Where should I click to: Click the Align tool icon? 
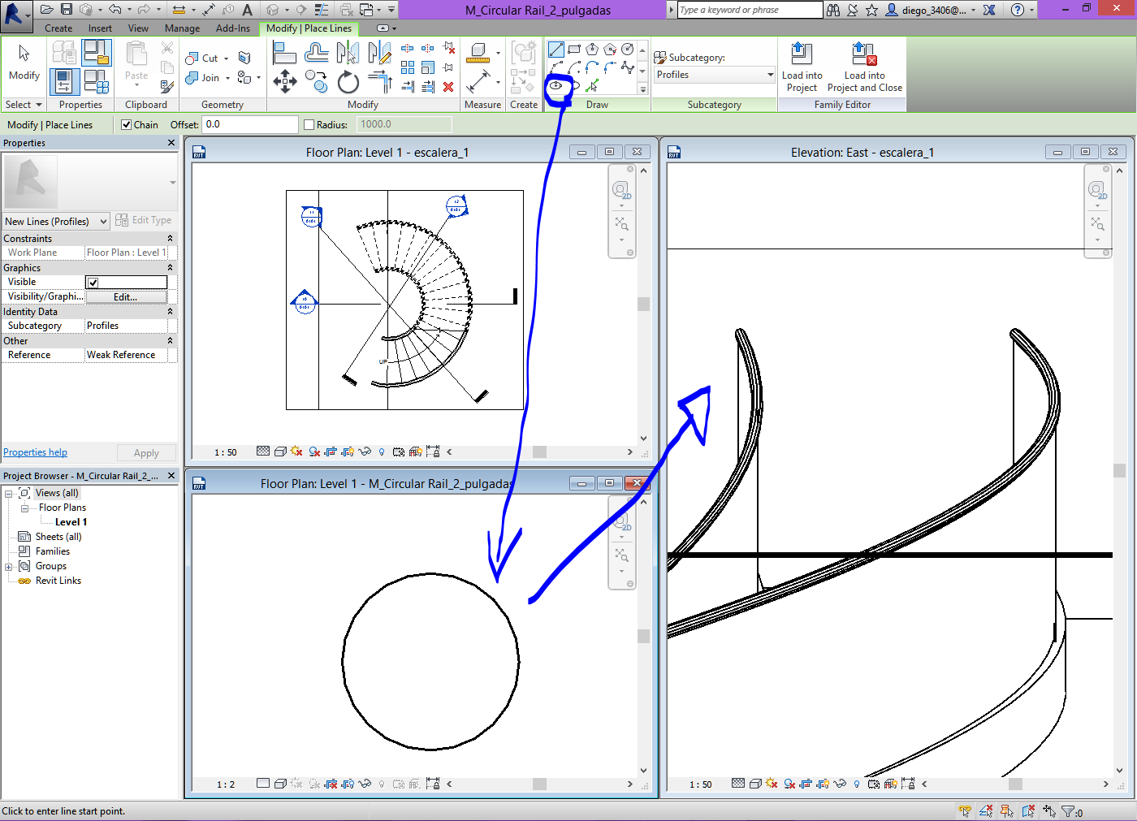point(284,54)
